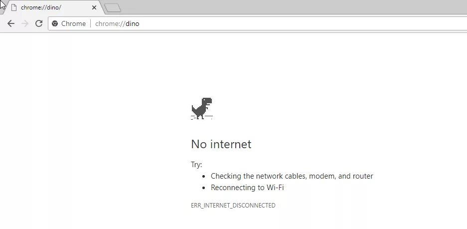Viewport: 467px width, 229px height.
Task: Open a new tab
Action: 113,8
